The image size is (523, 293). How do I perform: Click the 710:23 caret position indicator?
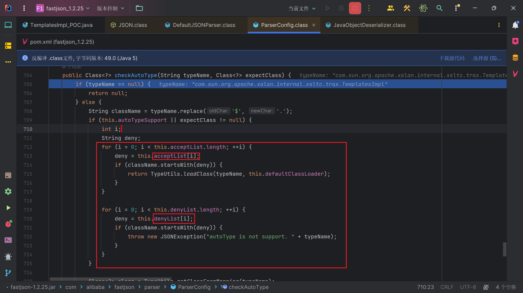[425, 287]
